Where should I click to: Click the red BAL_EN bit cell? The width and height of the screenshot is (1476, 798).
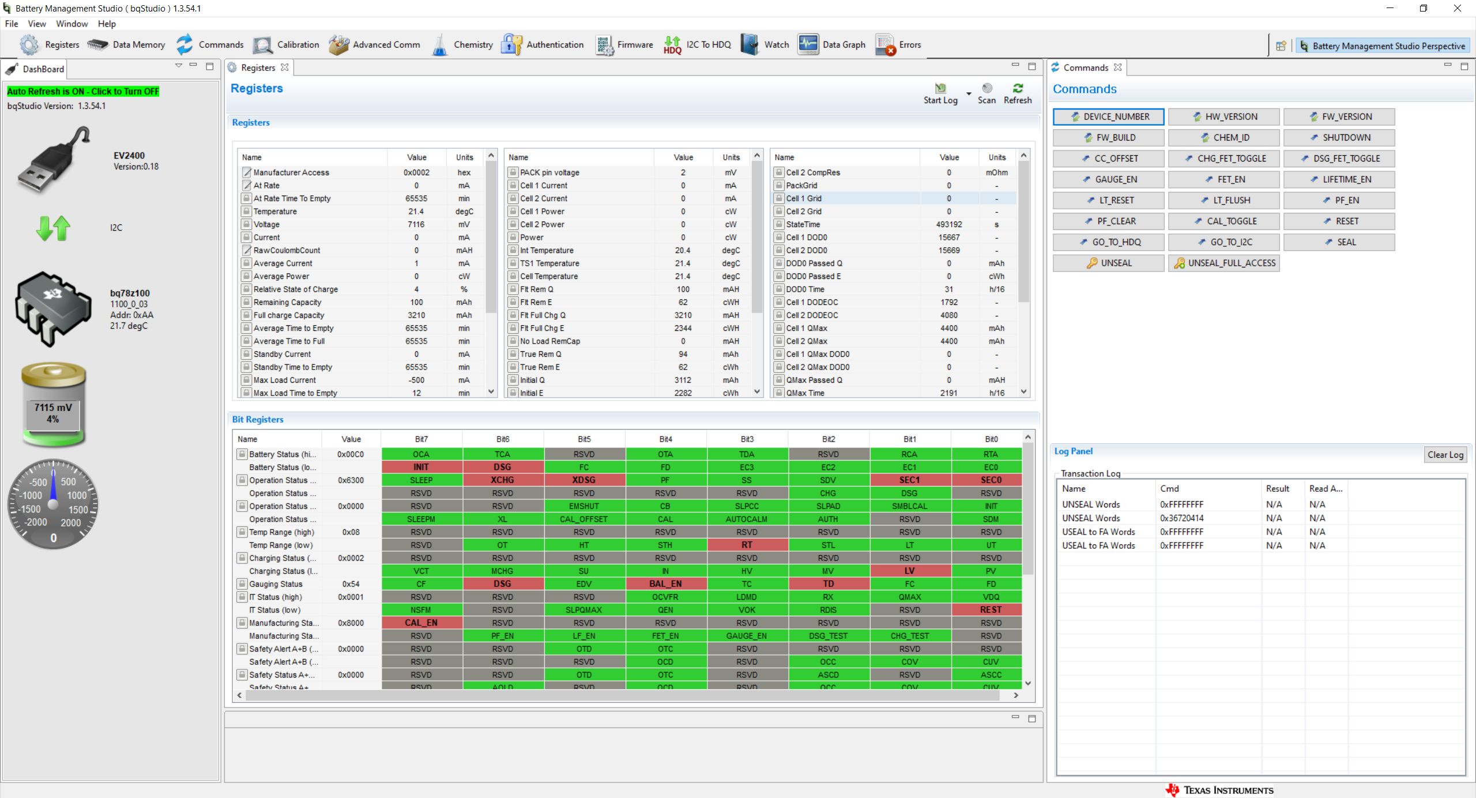tap(665, 584)
